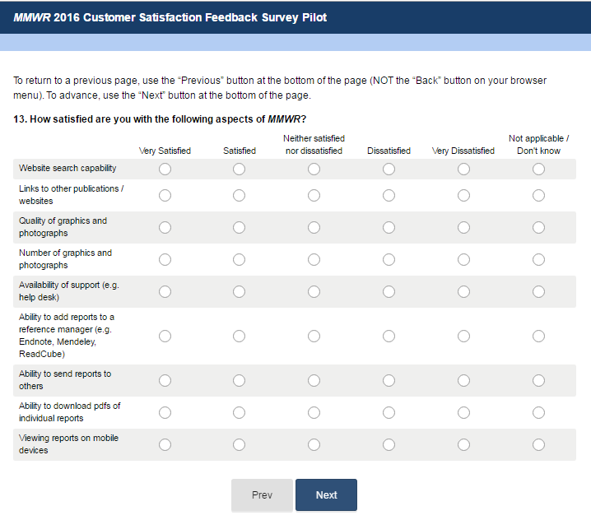
Task: Pick Very Dissatisfied for Availability of support
Action: pyautogui.click(x=463, y=292)
